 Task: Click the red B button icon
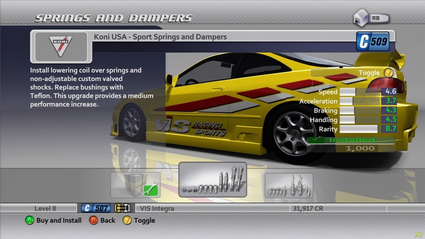(x=93, y=220)
